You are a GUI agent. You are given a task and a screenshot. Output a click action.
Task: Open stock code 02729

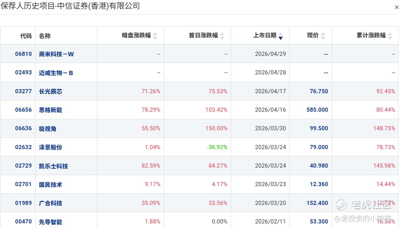(x=23, y=166)
